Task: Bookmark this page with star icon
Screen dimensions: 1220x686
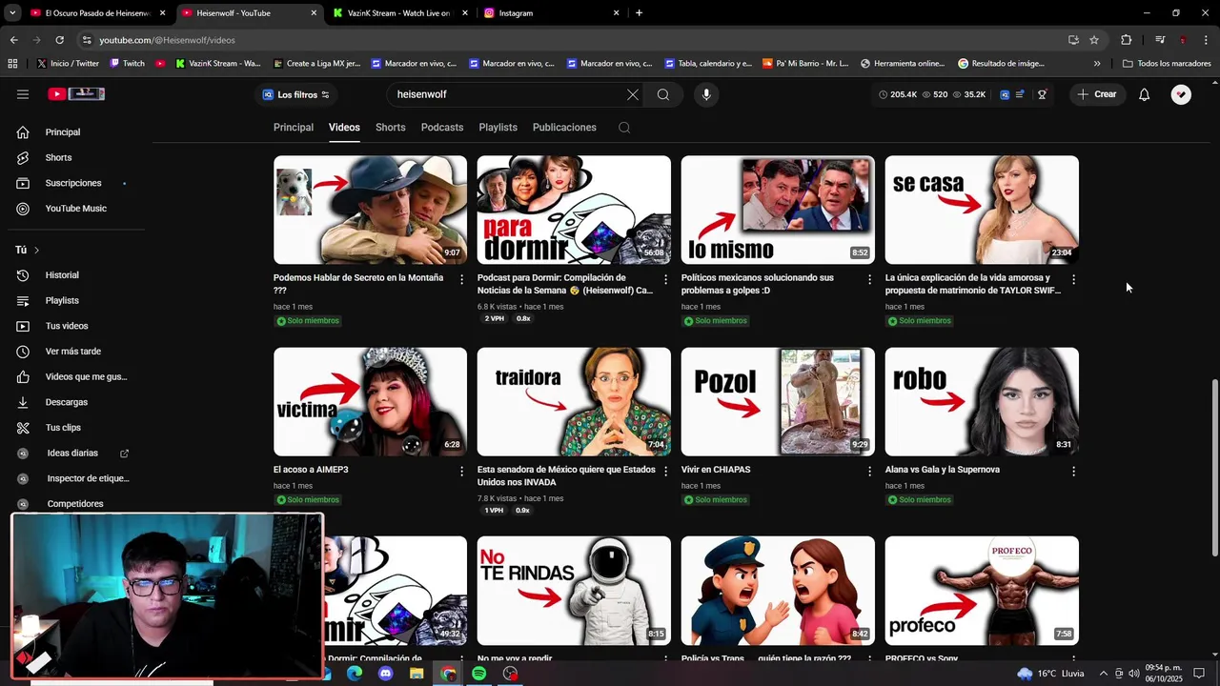Action: click(1094, 40)
